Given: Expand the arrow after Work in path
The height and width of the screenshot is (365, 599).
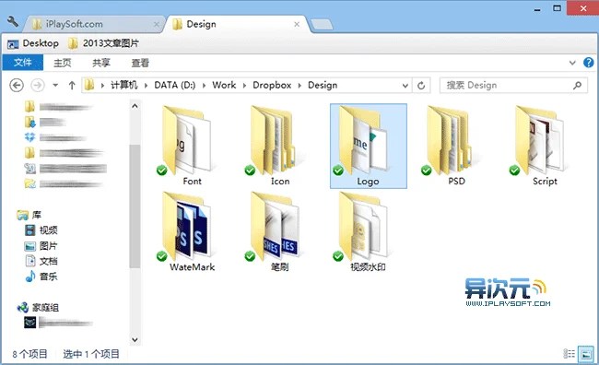Looking at the screenshot, I should [244, 85].
